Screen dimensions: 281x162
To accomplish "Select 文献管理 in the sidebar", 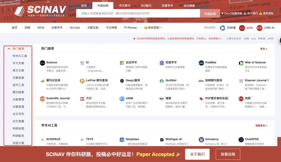I will (18, 99).
